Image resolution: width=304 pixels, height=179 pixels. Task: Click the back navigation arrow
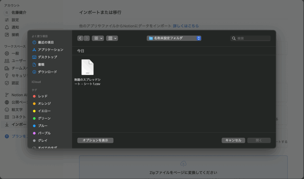tap(80, 38)
